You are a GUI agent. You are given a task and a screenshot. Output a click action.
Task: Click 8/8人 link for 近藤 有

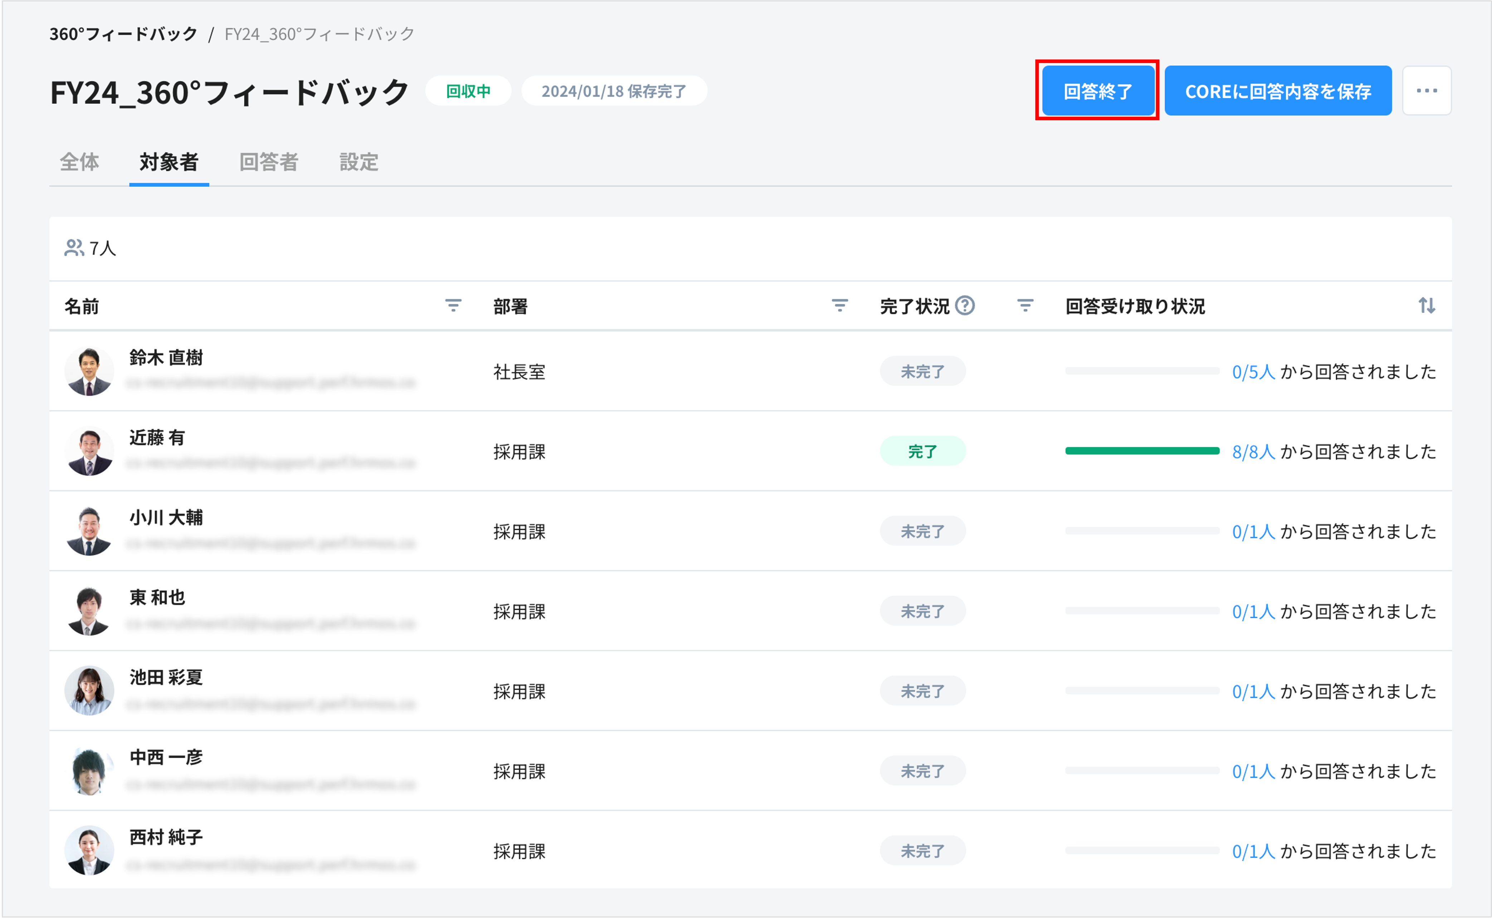(1253, 452)
